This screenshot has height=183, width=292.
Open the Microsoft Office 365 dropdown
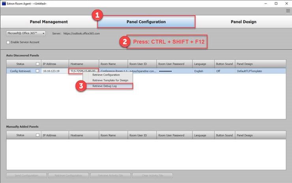pyautogui.click(x=26, y=34)
